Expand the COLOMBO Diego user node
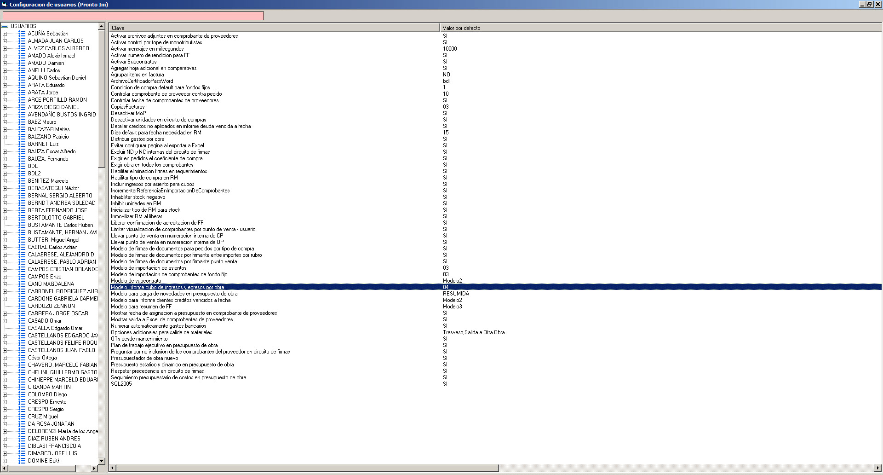The height and width of the screenshot is (475, 883). point(5,394)
